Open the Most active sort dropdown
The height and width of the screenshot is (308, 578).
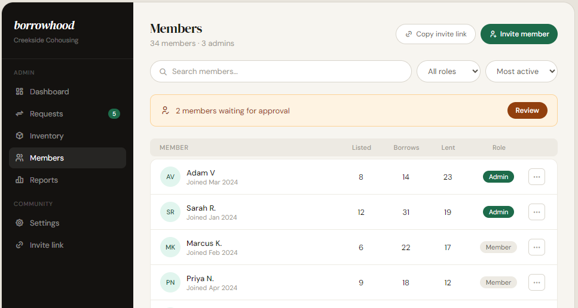point(521,72)
